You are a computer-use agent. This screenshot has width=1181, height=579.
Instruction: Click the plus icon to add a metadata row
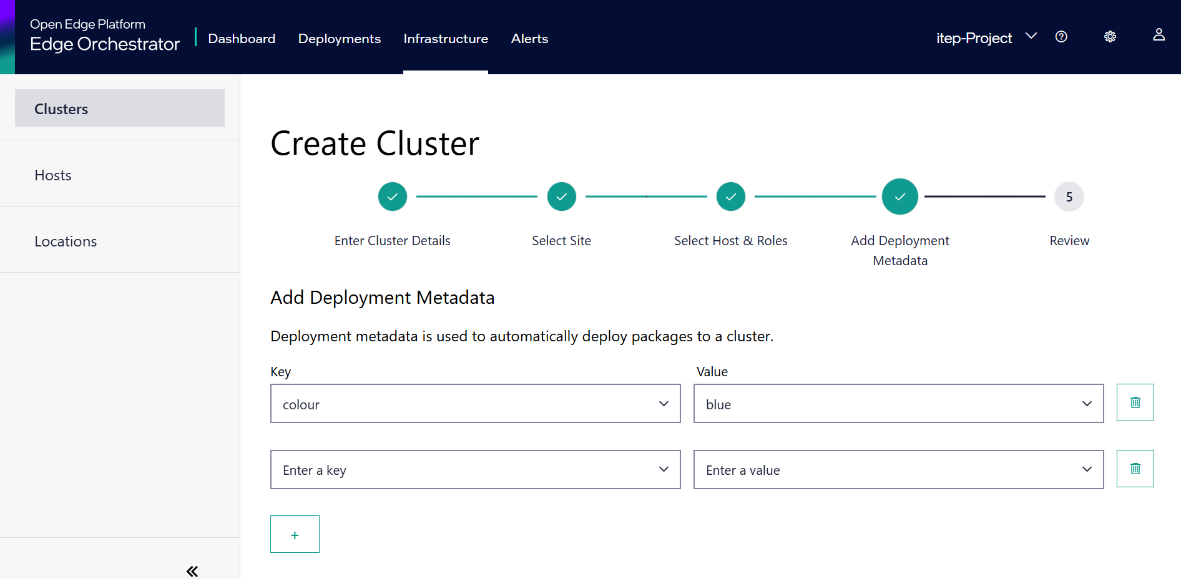coord(294,533)
